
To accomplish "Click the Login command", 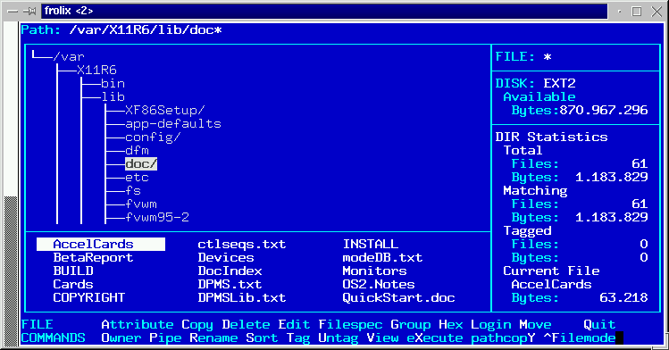I will tap(490, 325).
